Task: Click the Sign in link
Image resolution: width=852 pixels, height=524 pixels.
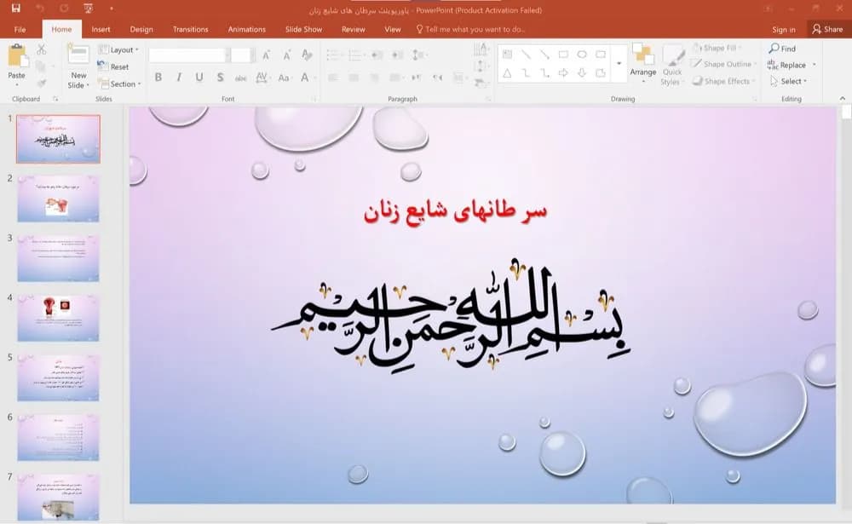Action: [784, 29]
